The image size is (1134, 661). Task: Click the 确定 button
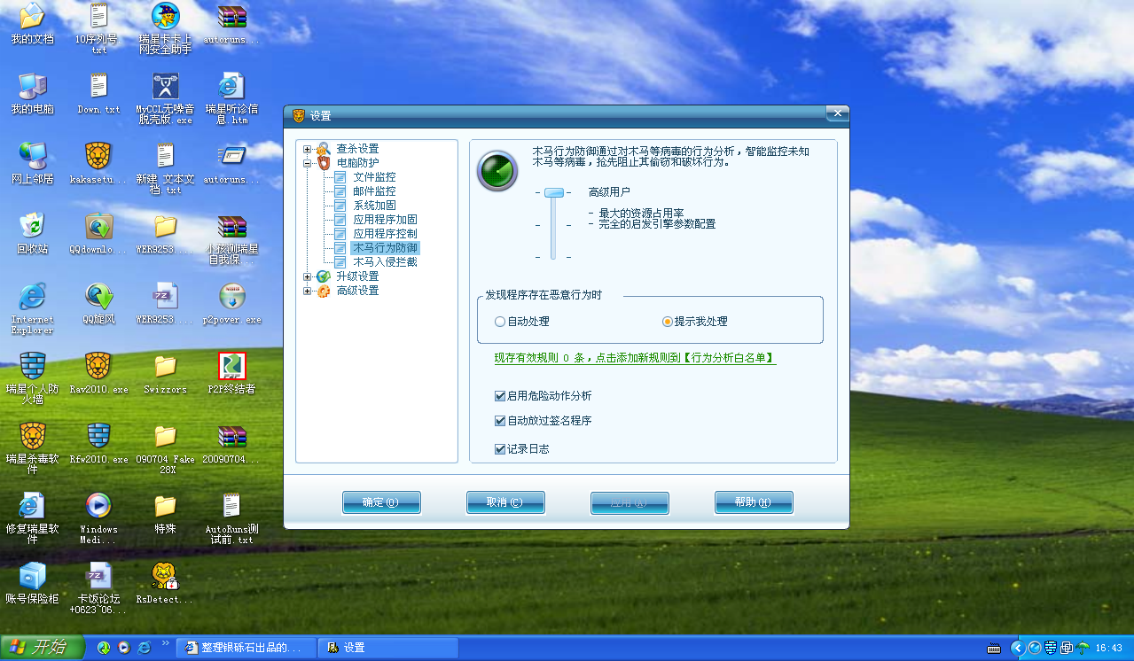[381, 502]
